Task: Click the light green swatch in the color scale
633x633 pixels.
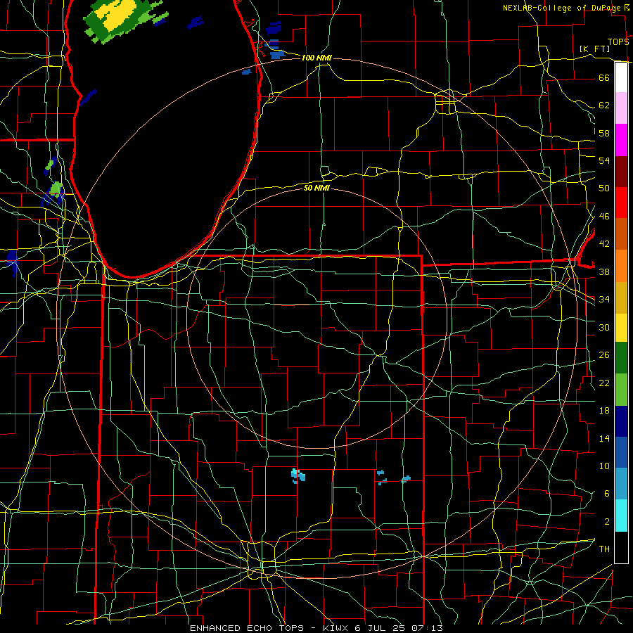Action: click(x=621, y=390)
